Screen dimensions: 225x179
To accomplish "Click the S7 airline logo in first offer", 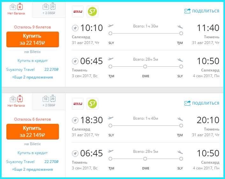I will tap(92, 11).
